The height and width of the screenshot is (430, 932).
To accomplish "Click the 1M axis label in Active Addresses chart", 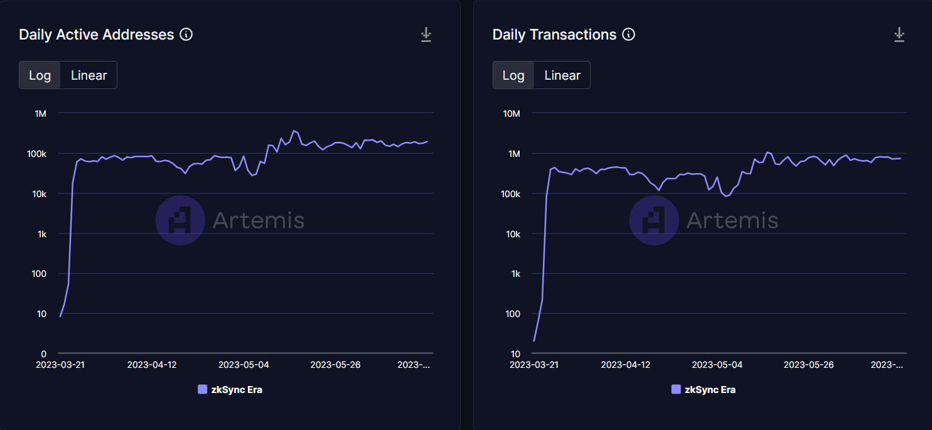I will click(41, 114).
